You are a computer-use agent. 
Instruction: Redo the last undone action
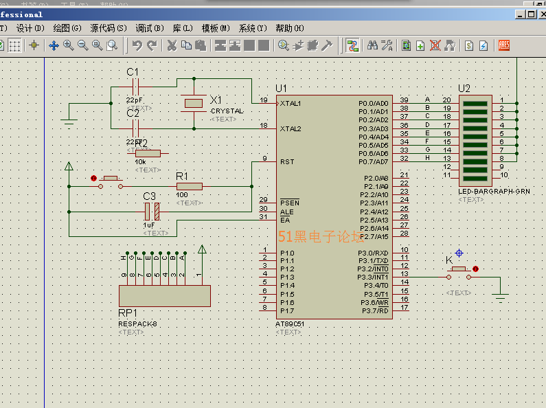tap(152, 45)
